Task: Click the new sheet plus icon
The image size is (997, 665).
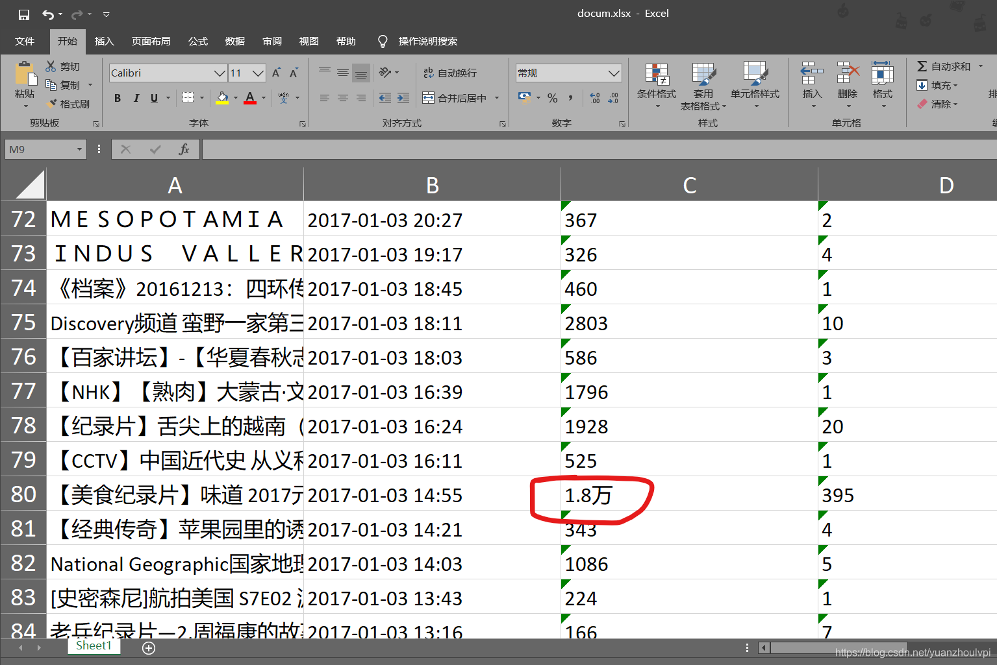Action: click(x=149, y=647)
